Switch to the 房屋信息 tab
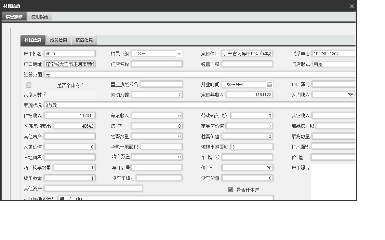385x240 pixels. point(84,40)
